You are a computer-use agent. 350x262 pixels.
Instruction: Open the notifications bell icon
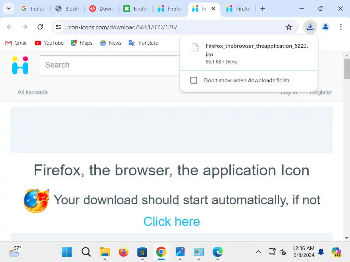[321, 252]
